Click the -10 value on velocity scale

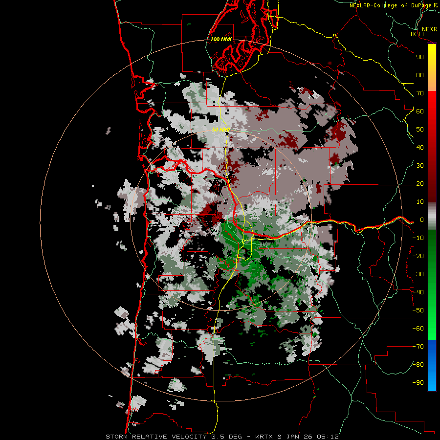pyautogui.click(x=418, y=238)
